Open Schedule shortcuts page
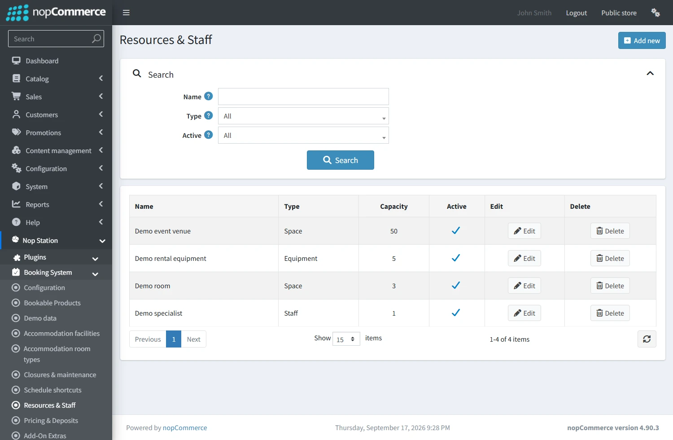Viewport: 673px width, 440px height. tap(52, 390)
